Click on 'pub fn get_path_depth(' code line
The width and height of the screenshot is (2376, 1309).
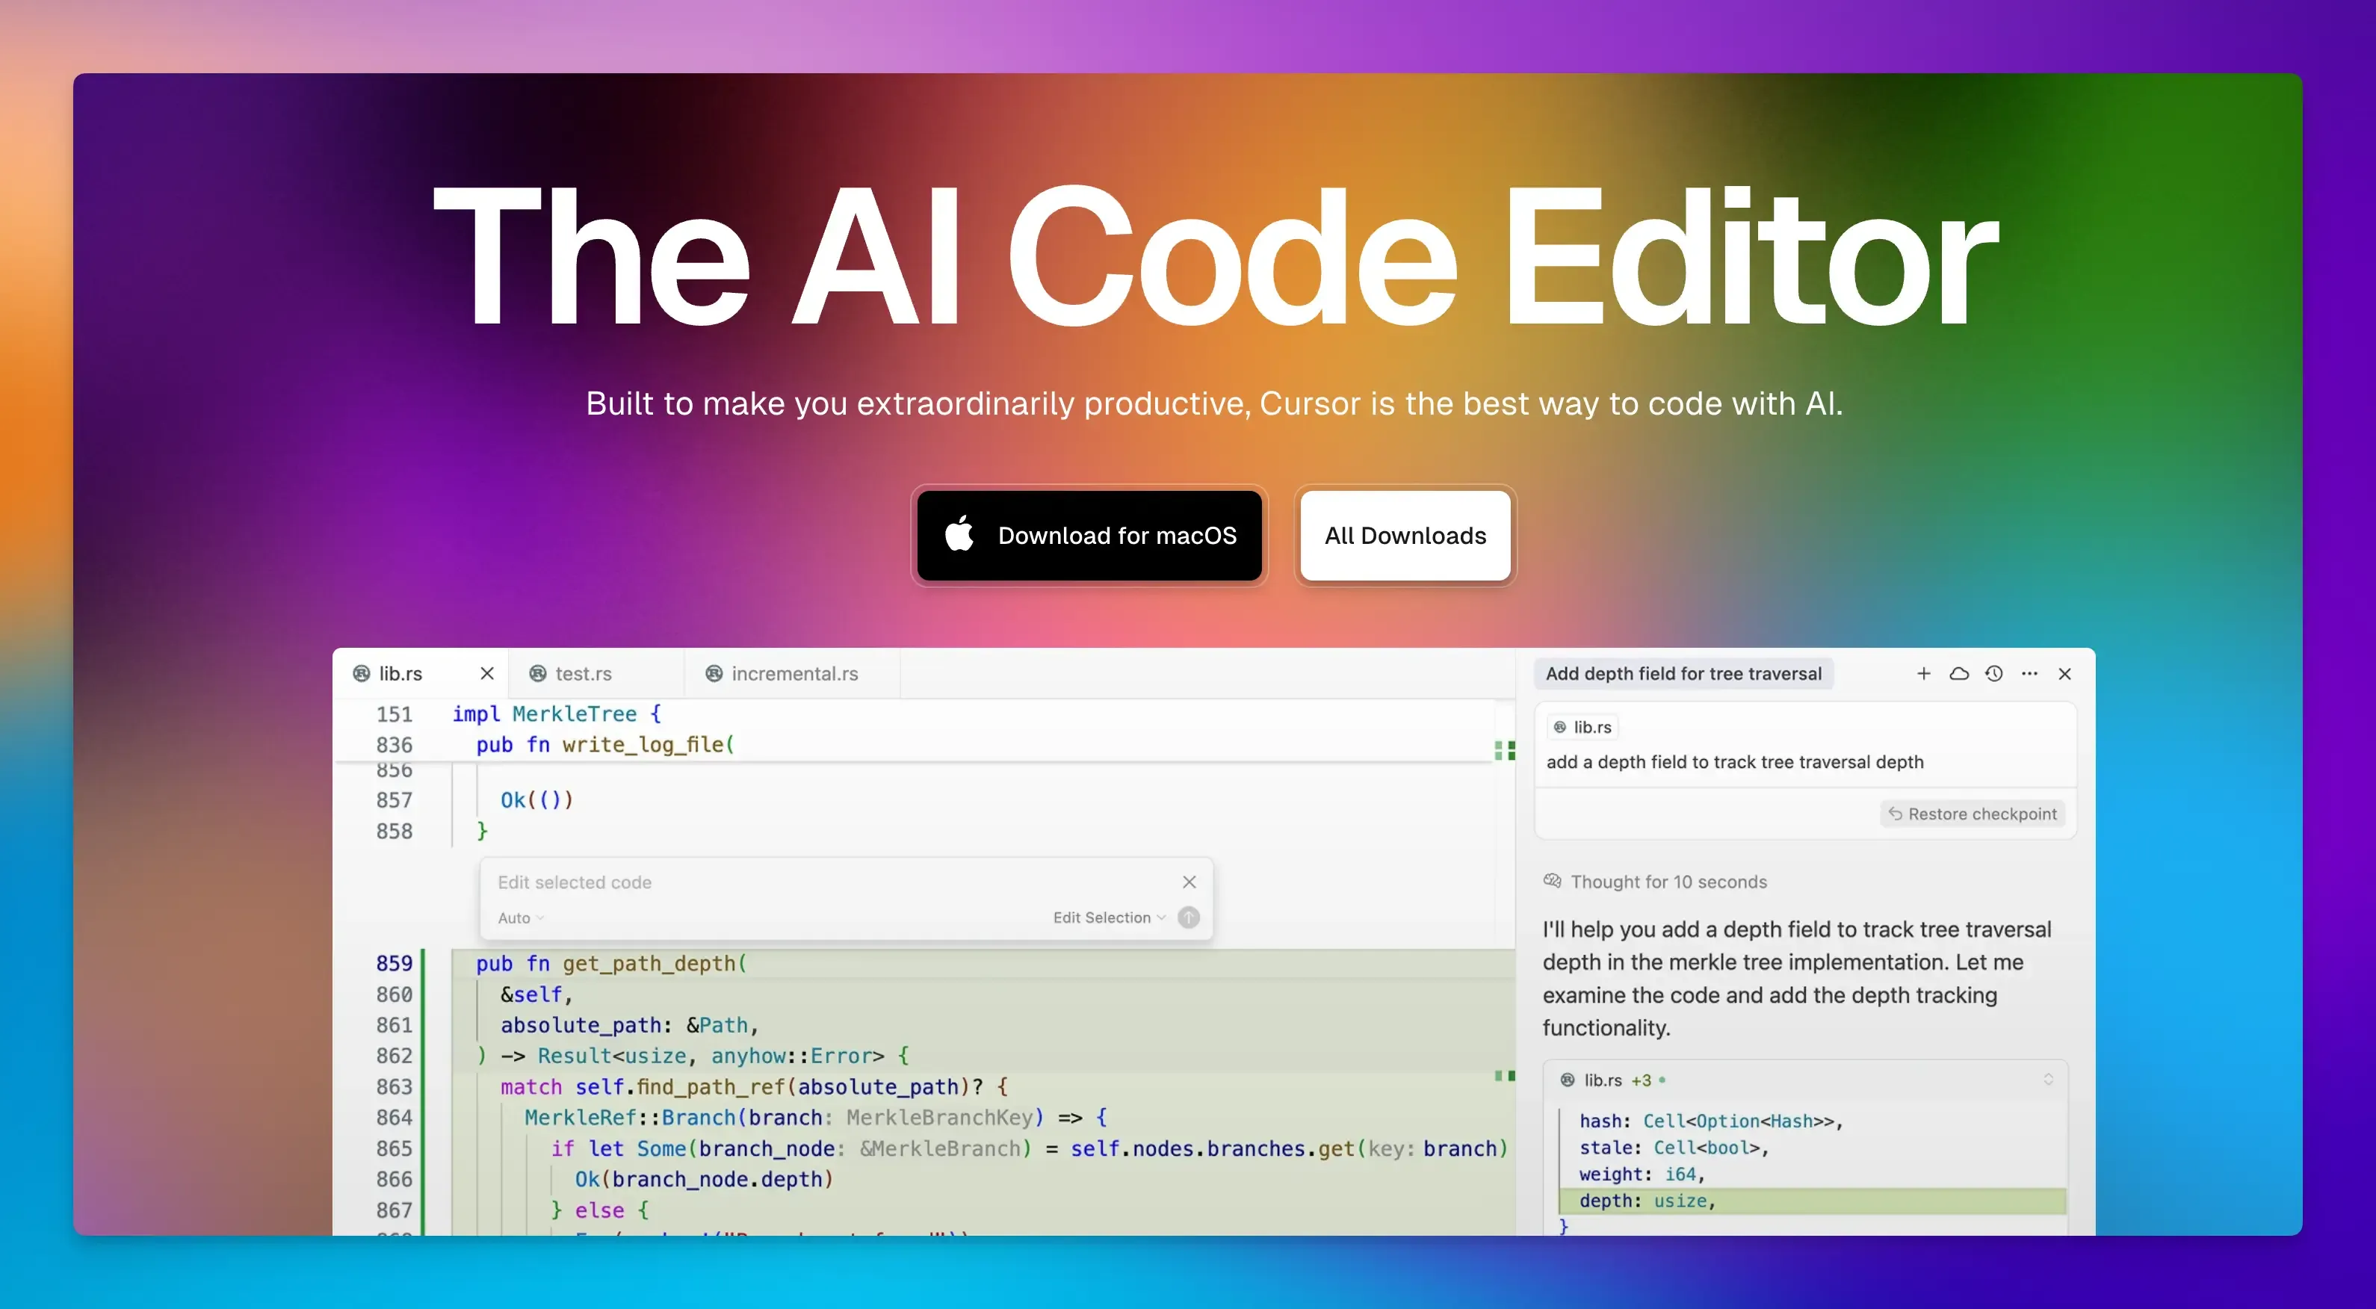click(611, 963)
